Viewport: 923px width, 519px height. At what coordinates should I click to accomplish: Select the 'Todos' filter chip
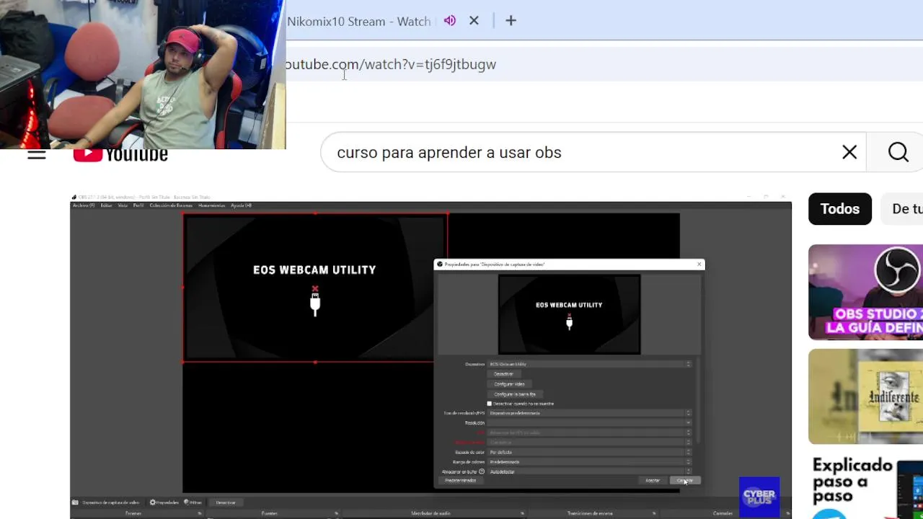click(x=839, y=209)
